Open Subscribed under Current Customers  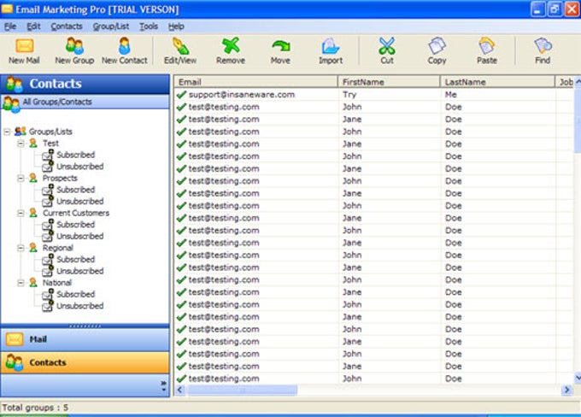pos(75,225)
